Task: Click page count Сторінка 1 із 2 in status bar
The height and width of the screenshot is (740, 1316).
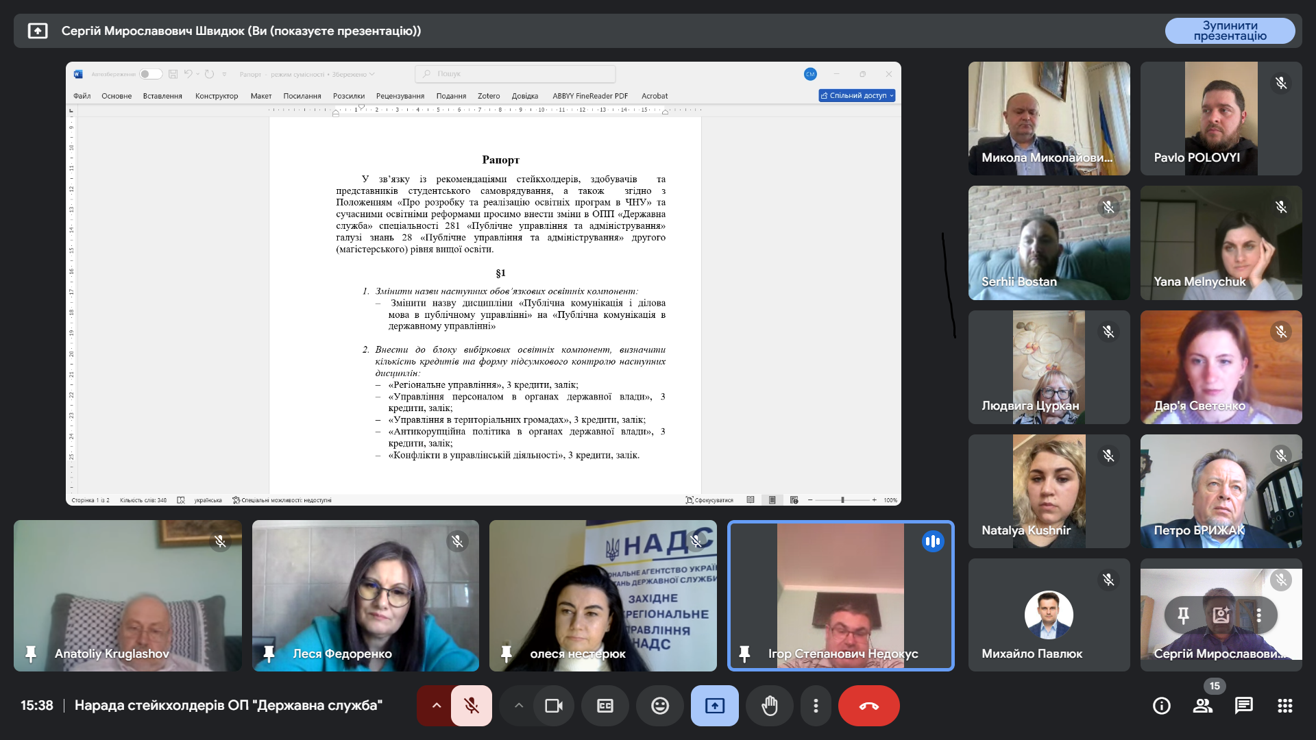Action: tap(90, 500)
